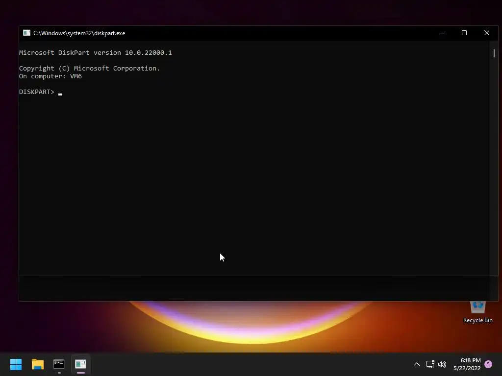Click the diskpart console vertical scrollbar thumb
The image size is (502, 376).
[494, 53]
